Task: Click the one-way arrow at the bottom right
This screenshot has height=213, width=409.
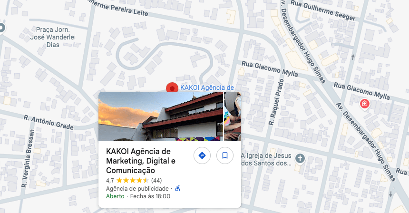Action: [390, 194]
